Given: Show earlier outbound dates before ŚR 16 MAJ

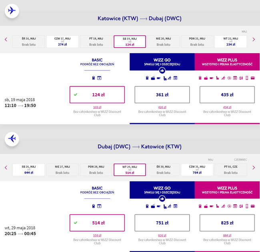Looking at the screenshot, I should coord(6,40).
